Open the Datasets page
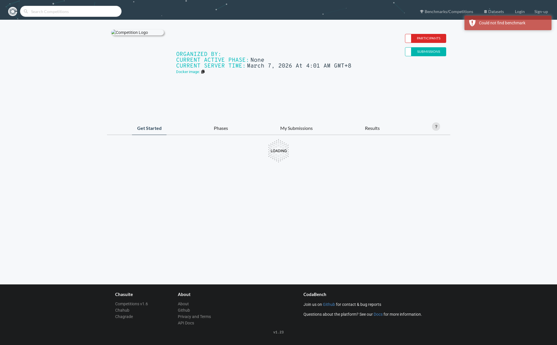This screenshot has width=557, height=345. 494,12
